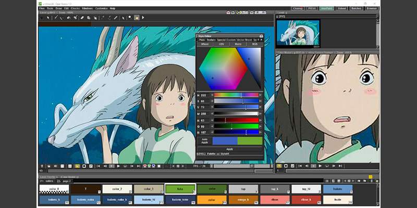Toggle Matte slider in Style Editor
The height and width of the screenshot is (208, 417).
238,44
